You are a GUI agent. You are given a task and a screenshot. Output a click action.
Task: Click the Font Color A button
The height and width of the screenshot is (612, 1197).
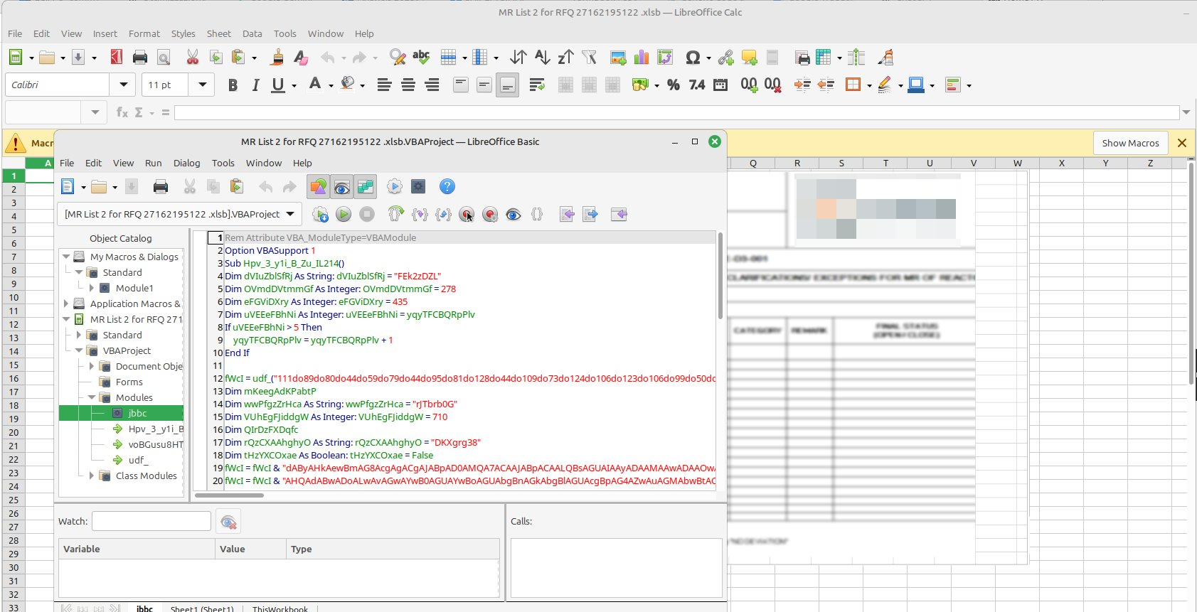click(x=315, y=85)
